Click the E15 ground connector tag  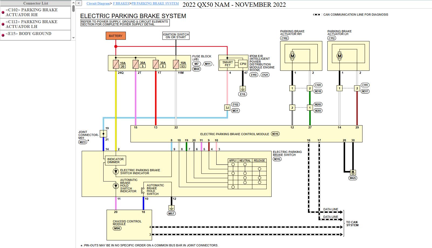(x=243, y=94)
